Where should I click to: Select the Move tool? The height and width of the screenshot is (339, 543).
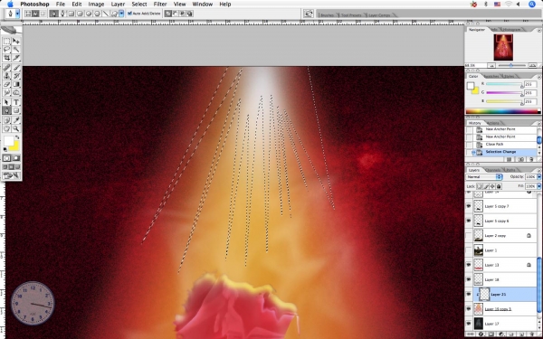pyautogui.click(x=16, y=42)
